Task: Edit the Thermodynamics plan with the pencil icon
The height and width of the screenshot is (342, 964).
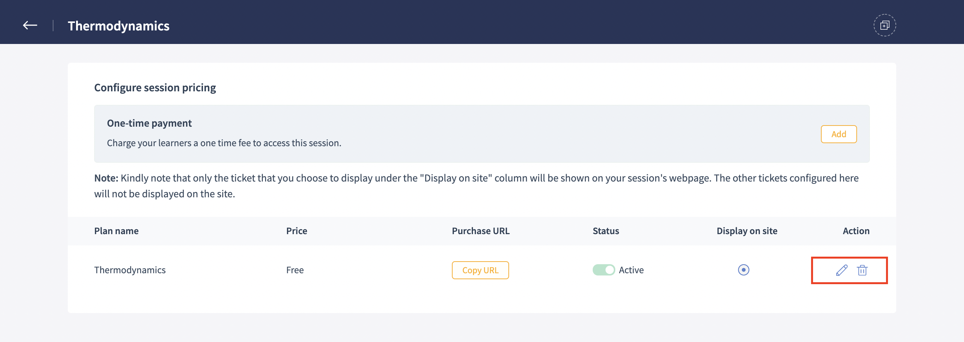Action: pos(842,270)
